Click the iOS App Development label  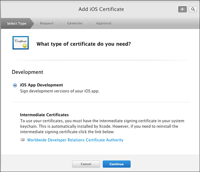(x=41, y=85)
